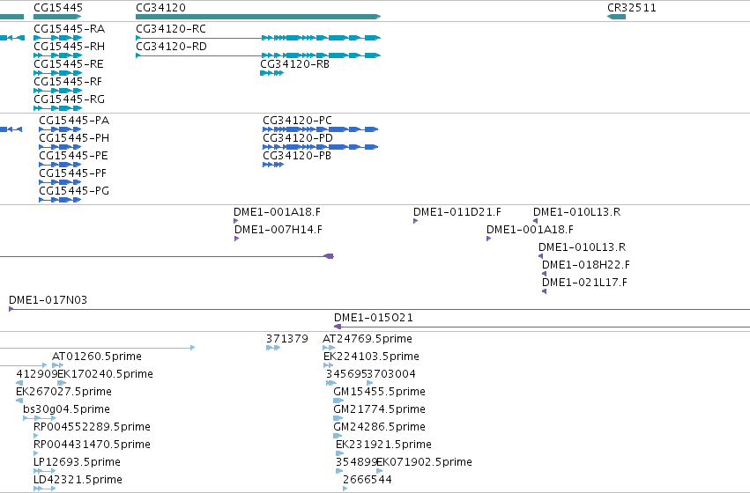750x493 pixels.
Task: Click transcript CG15445-RE
Action: coord(69,64)
